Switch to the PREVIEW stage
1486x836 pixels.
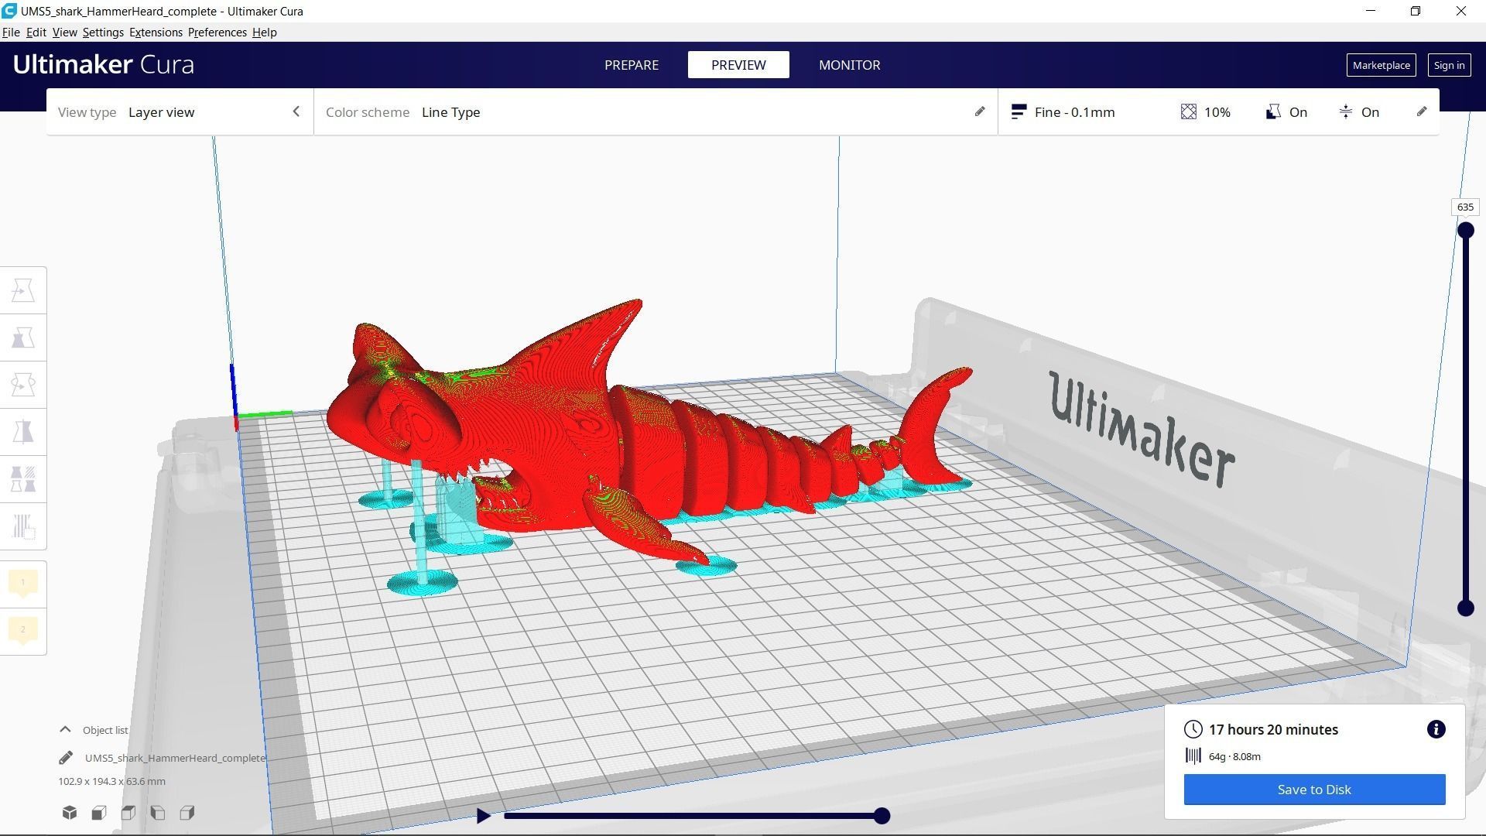[x=738, y=65]
